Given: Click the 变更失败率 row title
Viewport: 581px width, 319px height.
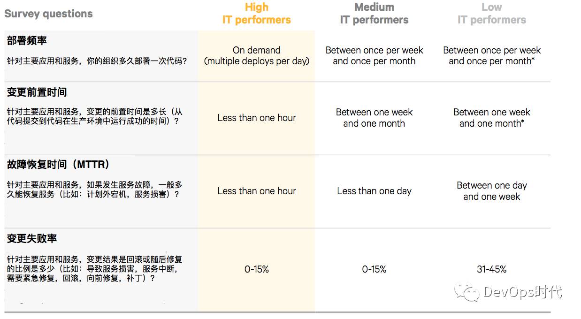Looking at the screenshot, I should tap(32, 238).
